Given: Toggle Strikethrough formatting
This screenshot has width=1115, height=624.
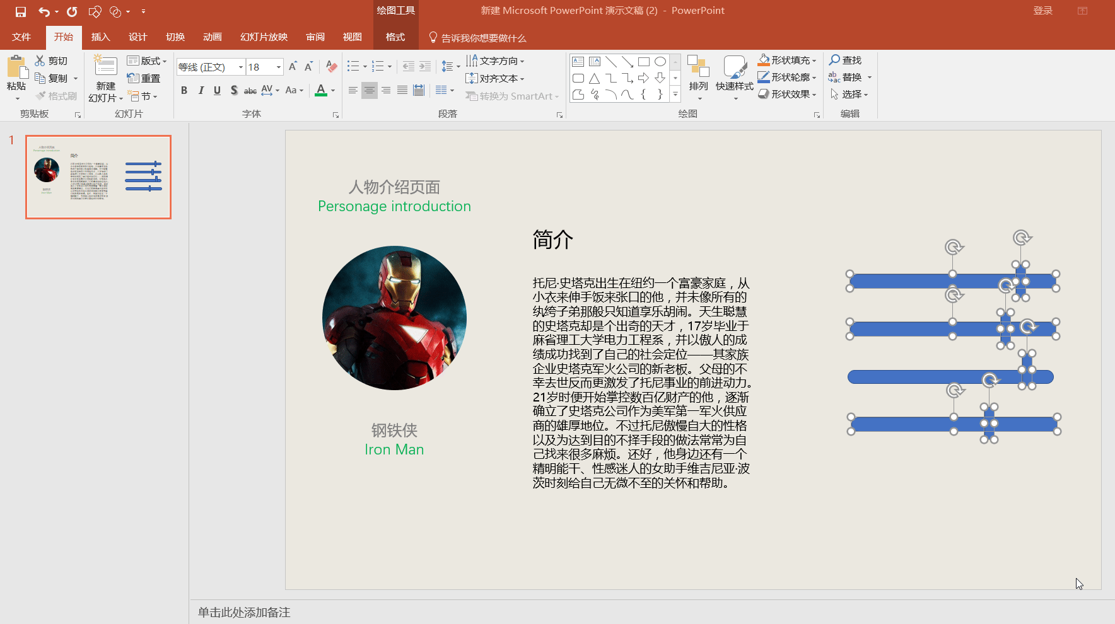Looking at the screenshot, I should pos(250,90).
